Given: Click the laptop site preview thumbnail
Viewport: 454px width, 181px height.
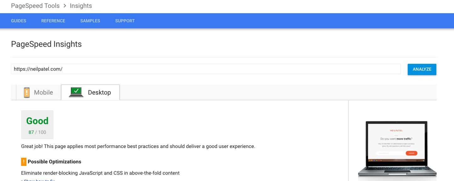Looking at the screenshot, I should (397, 148).
